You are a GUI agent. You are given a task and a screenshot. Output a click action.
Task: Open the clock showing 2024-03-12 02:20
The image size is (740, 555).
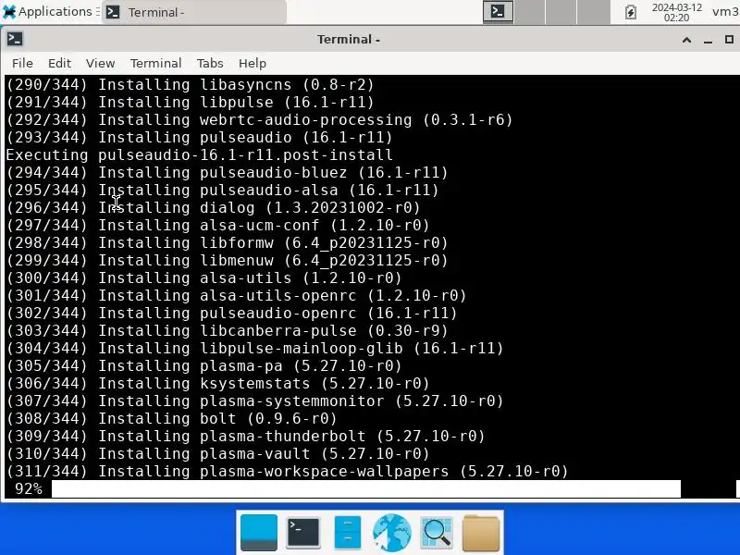(x=677, y=12)
